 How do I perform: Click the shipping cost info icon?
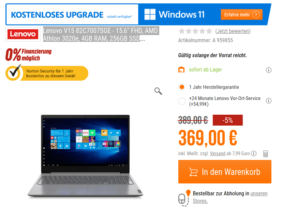[x=254, y=153]
